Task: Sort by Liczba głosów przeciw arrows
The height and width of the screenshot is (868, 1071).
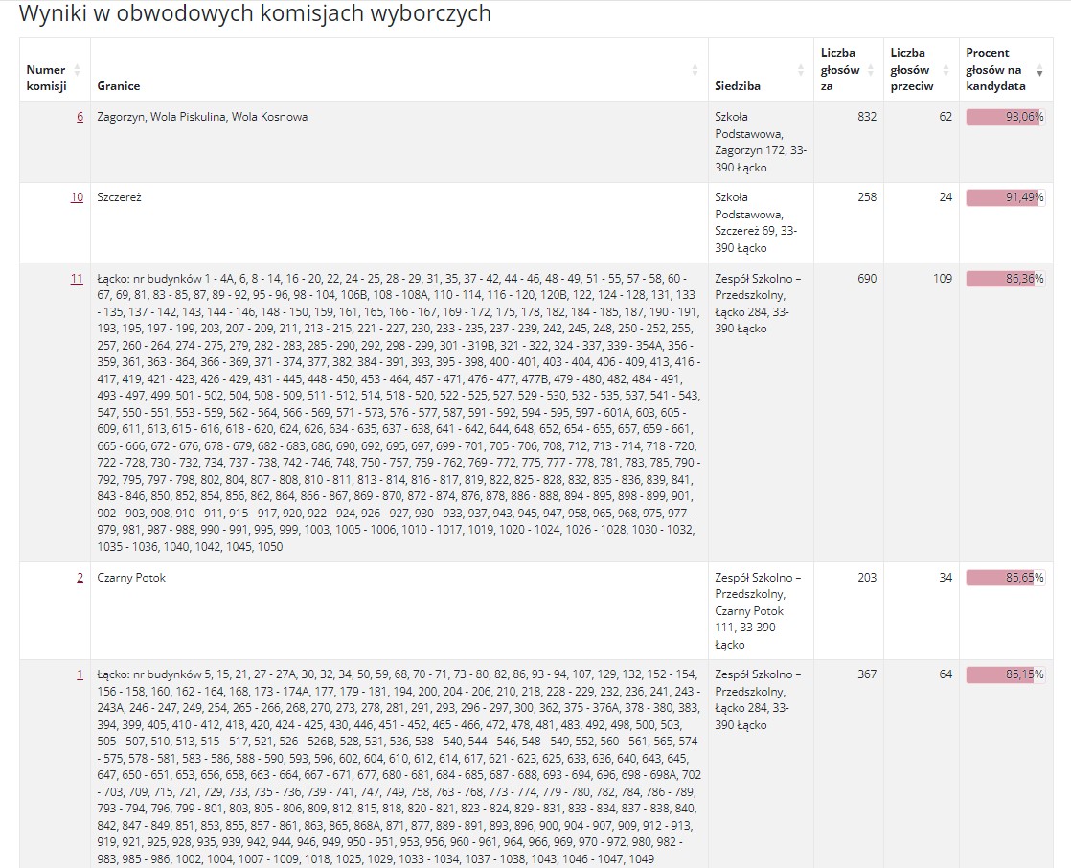Action: point(946,70)
